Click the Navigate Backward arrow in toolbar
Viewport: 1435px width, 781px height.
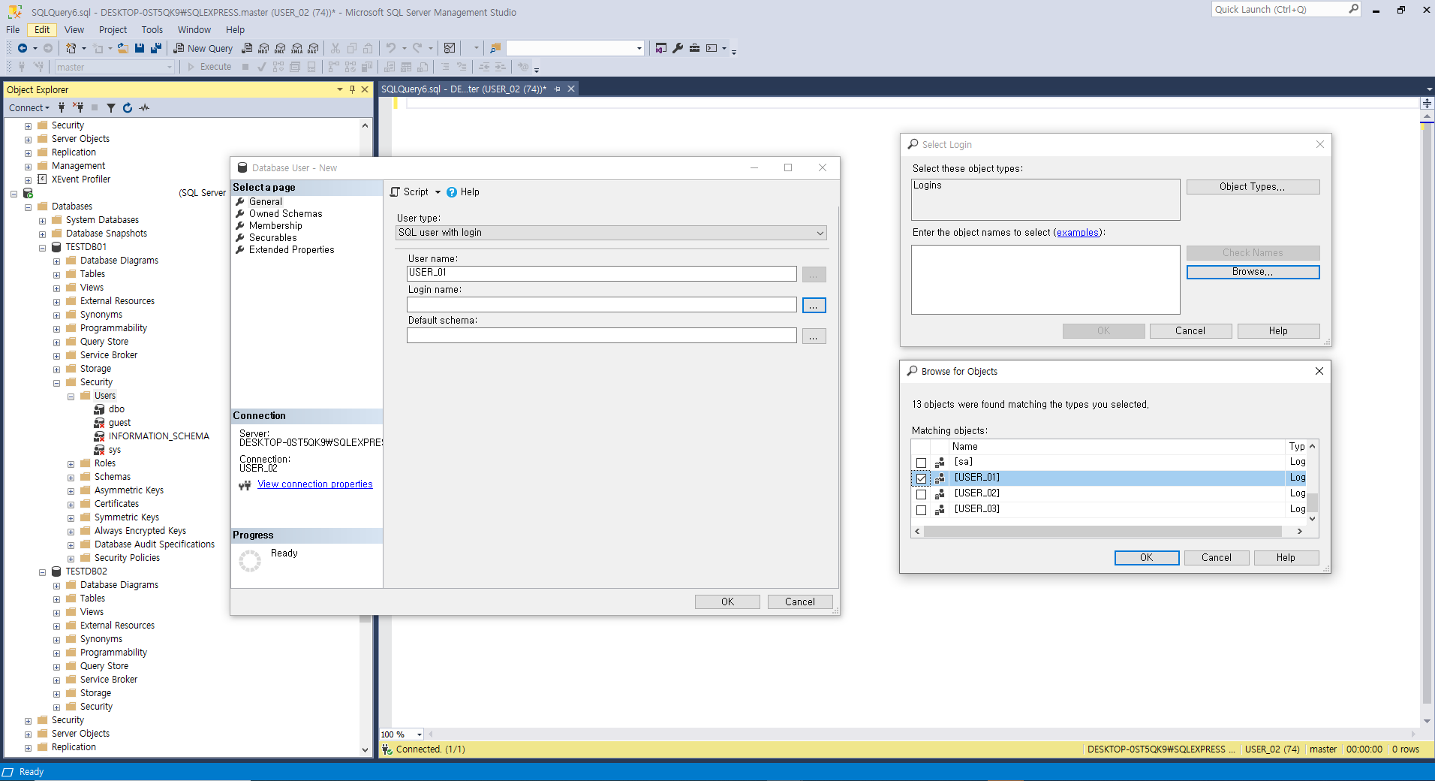(x=23, y=48)
